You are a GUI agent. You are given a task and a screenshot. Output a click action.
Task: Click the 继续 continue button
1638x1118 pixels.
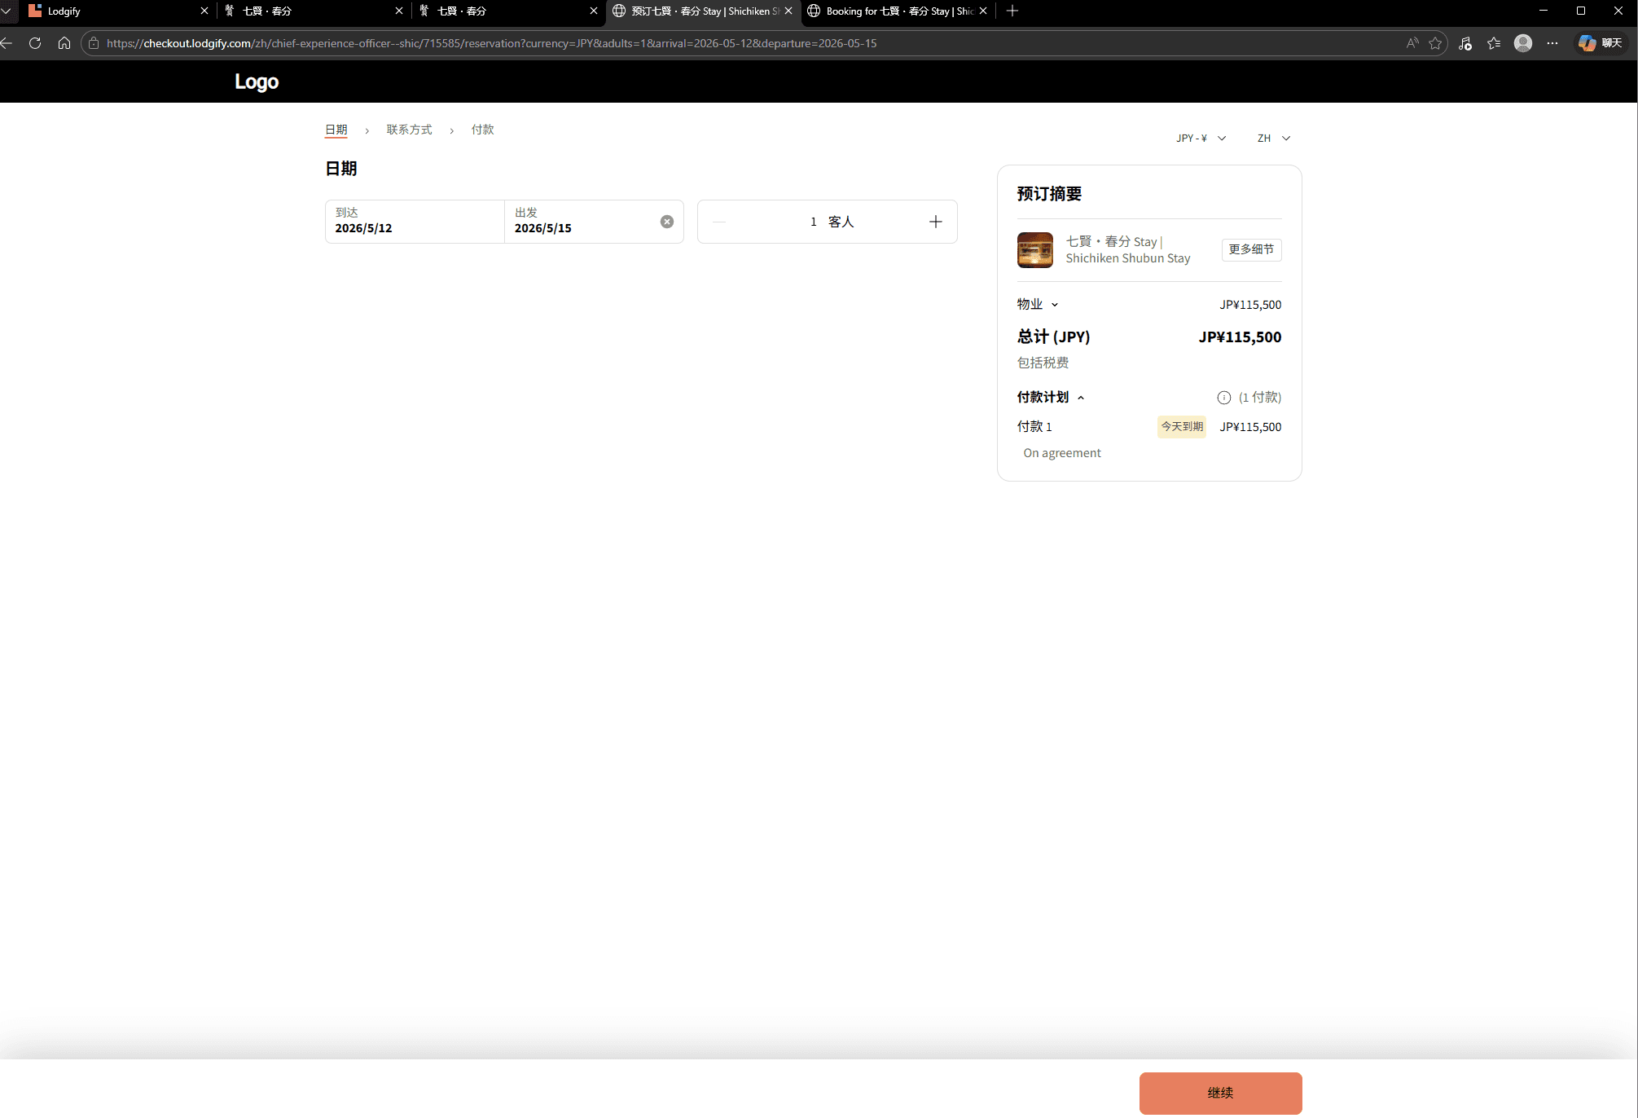pyautogui.click(x=1219, y=1093)
